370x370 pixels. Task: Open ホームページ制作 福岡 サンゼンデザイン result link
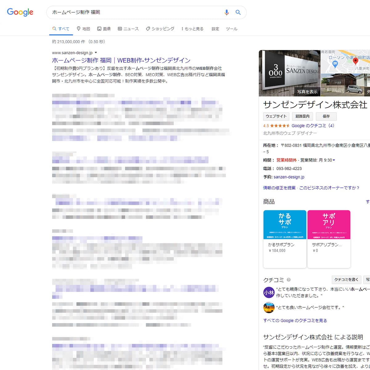(121, 60)
